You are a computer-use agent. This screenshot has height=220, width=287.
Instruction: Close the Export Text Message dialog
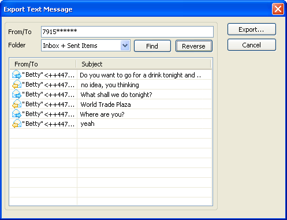[x=278, y=9]
